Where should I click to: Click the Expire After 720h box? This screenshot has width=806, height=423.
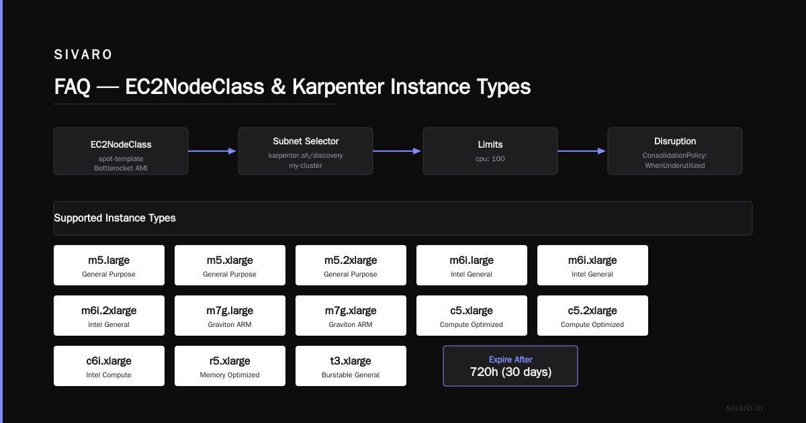tap(510, 366)
